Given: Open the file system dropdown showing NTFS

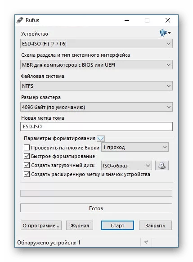Looking at the screenshot, I should point(96,86).
